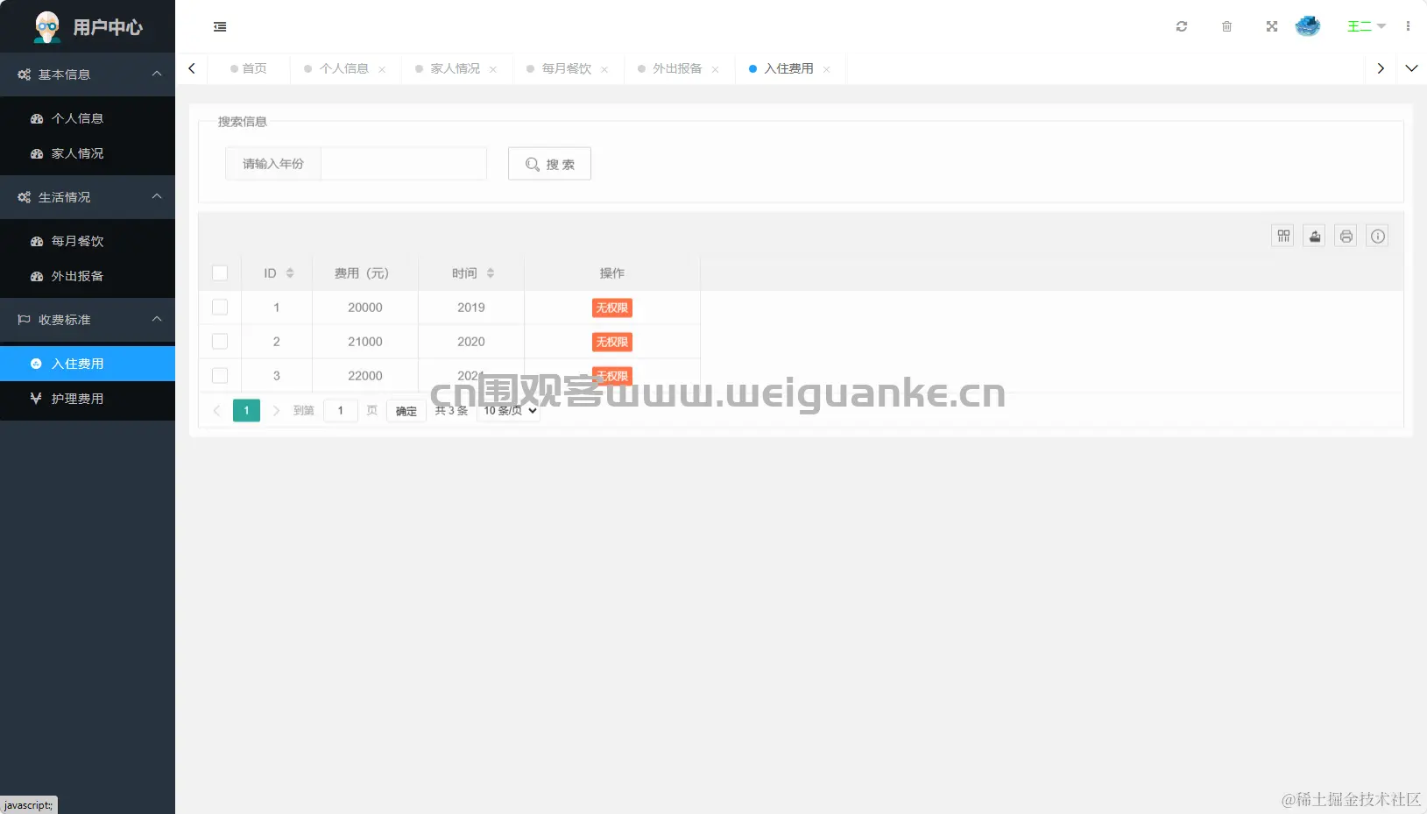
Task: Open the 王二 user dropdown
Action: 1366,26
